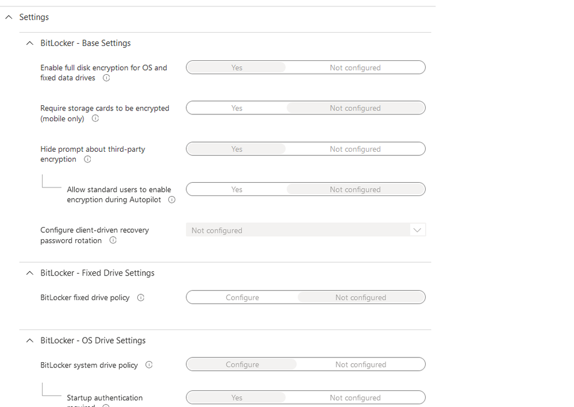
Task: Click info icon beside full disk encryption setting
Action: click(106, 78)
